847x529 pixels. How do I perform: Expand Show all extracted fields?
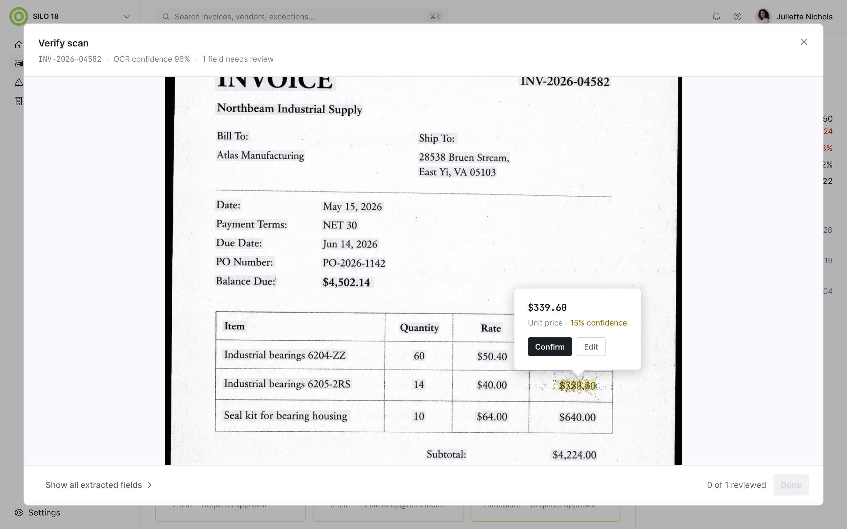click(98, 485)
